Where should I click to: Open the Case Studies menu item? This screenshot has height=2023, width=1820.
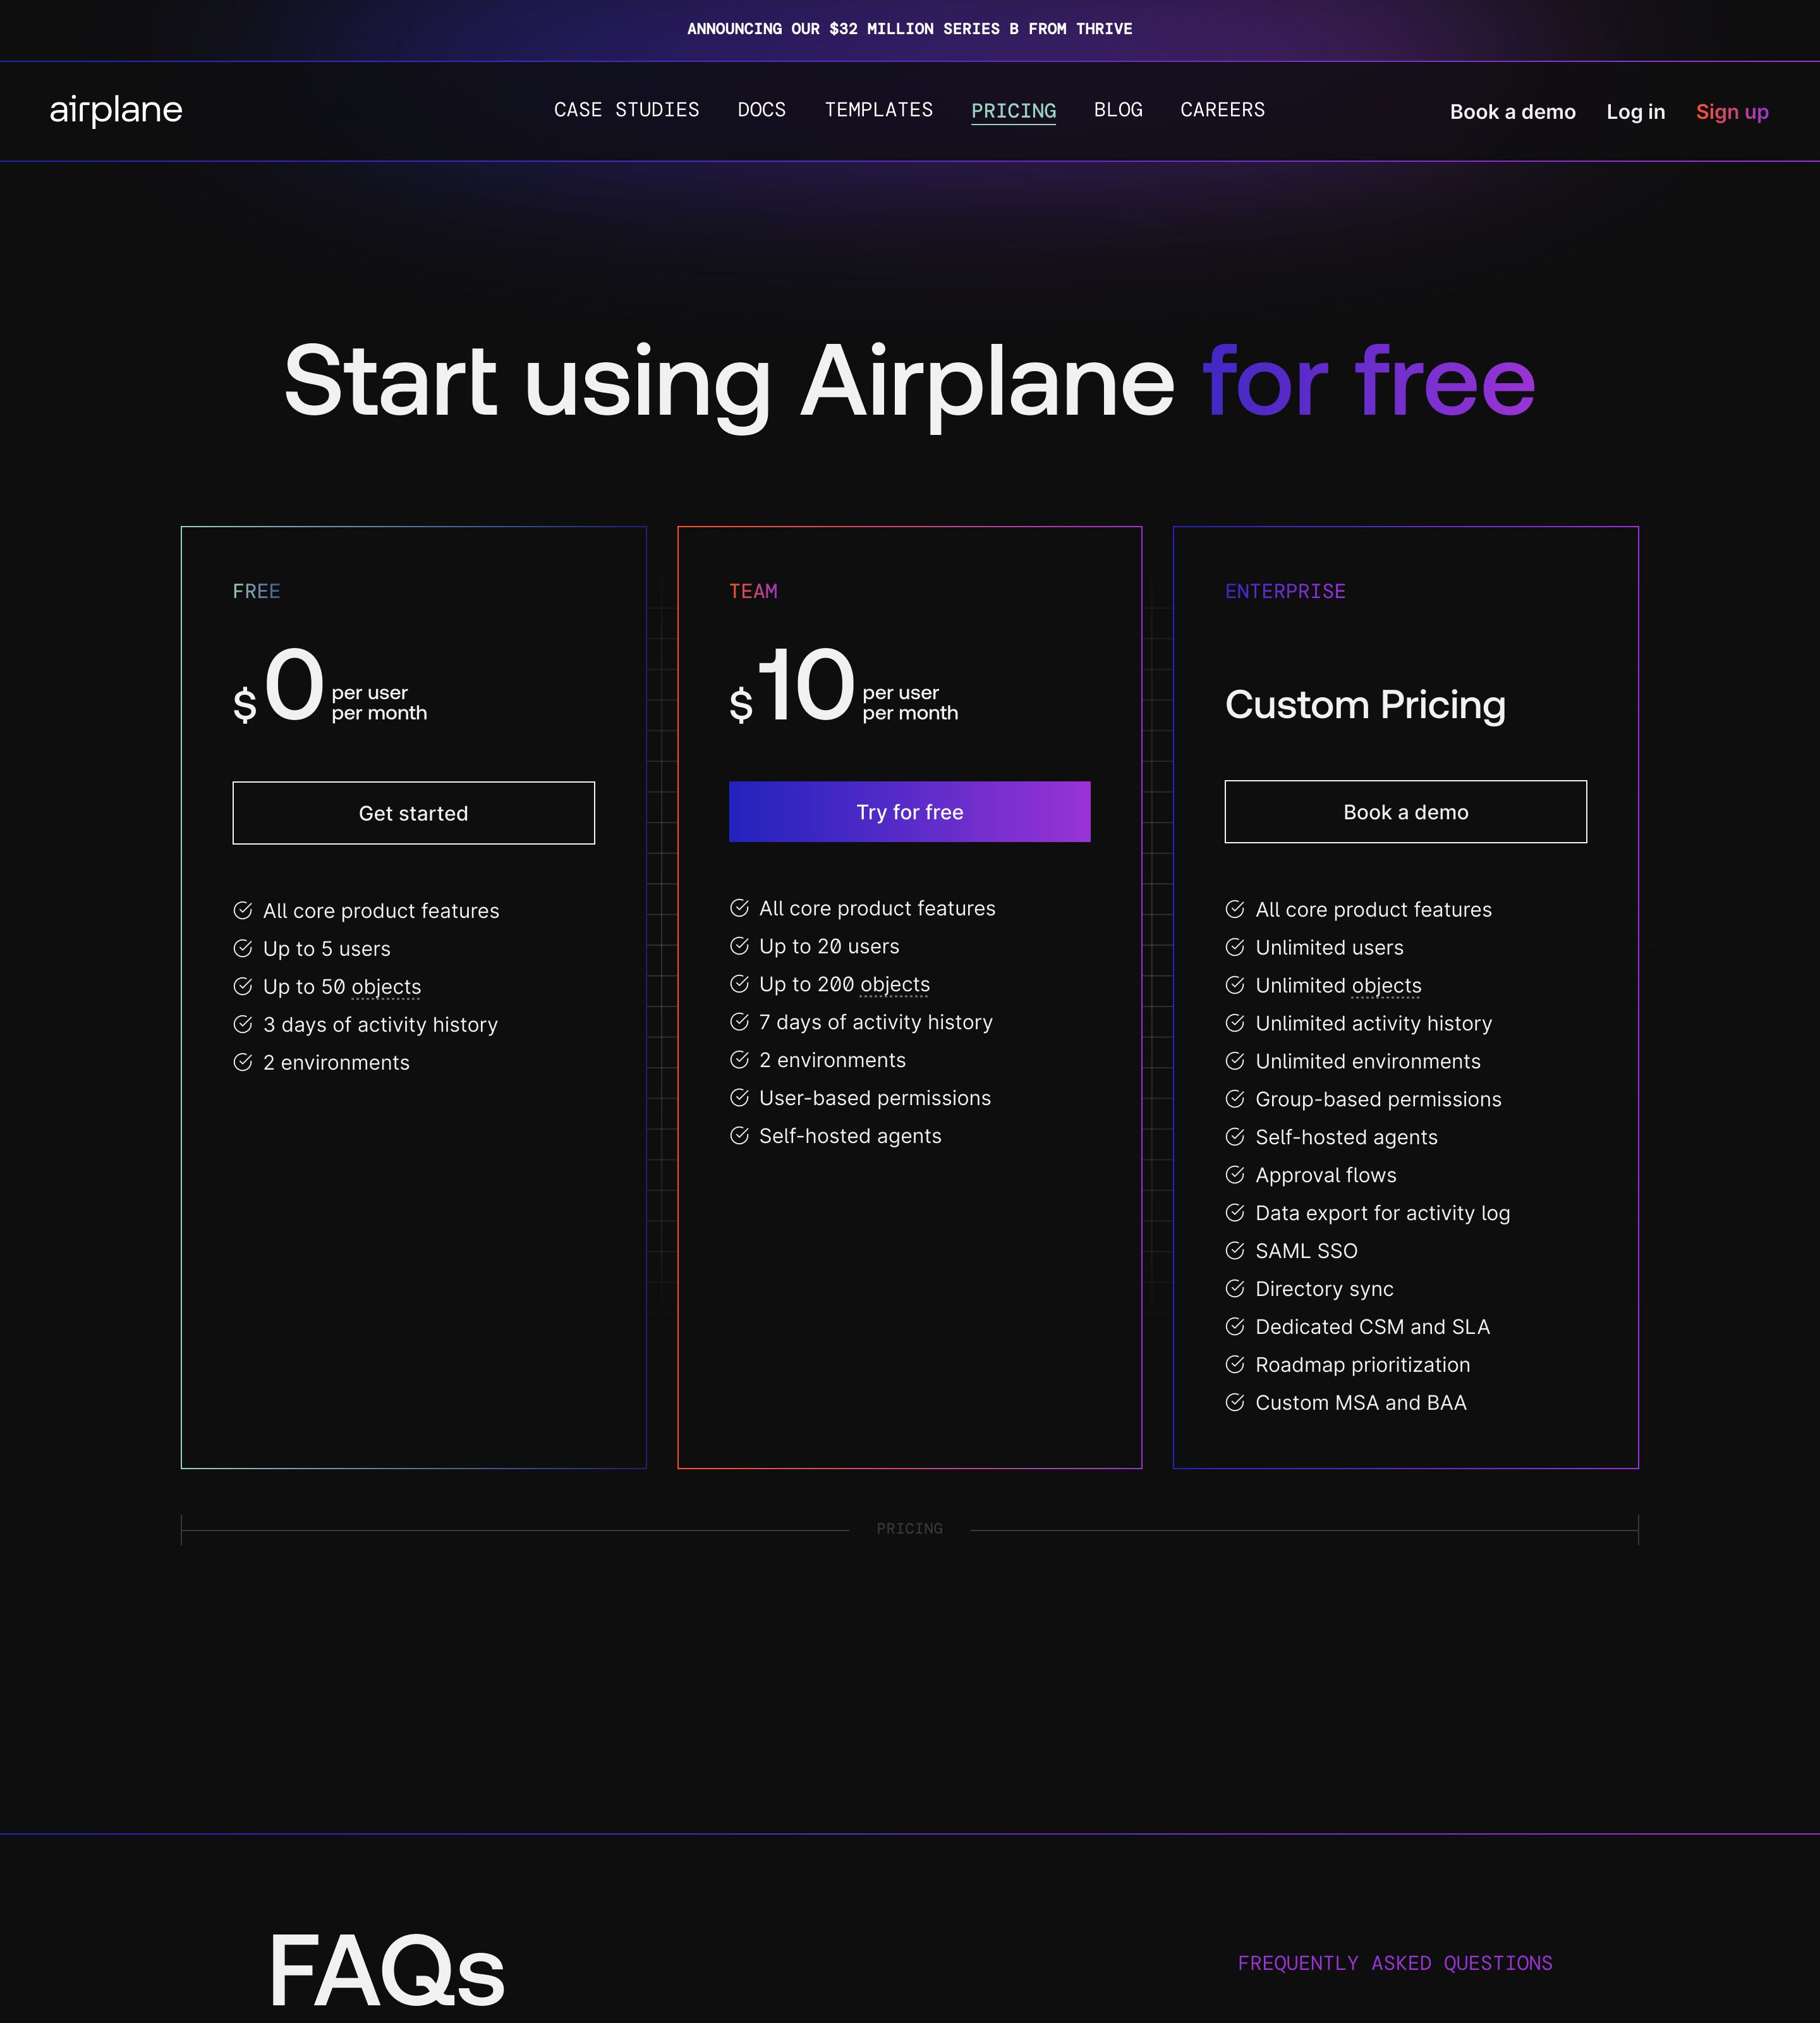tap(627, 110)
